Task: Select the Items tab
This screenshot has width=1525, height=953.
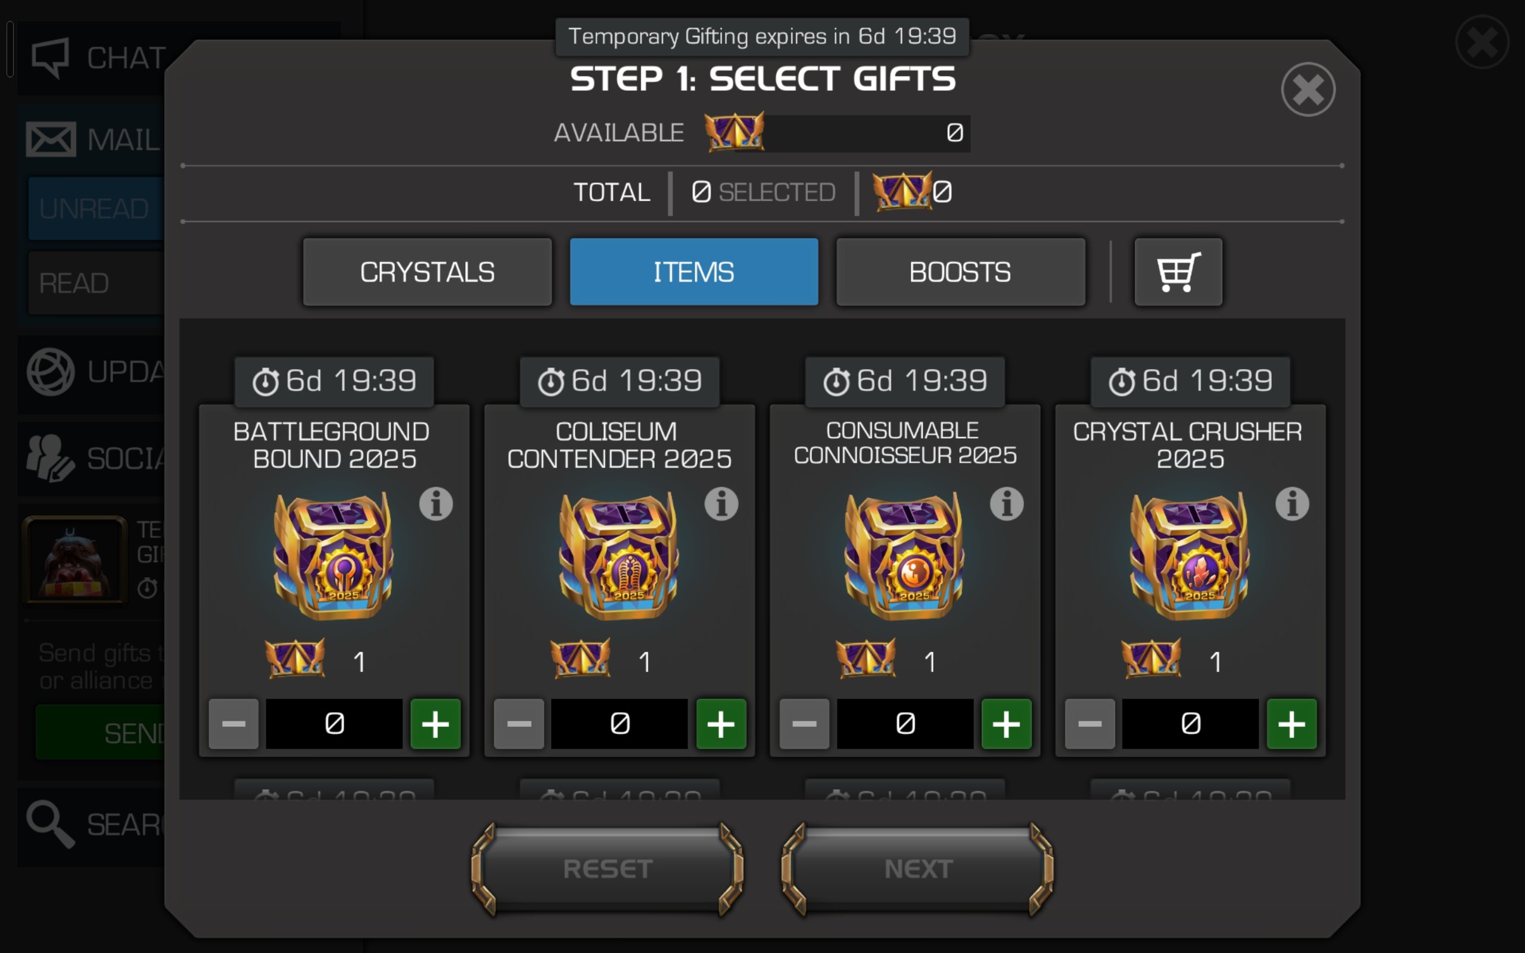Action: 694,272
